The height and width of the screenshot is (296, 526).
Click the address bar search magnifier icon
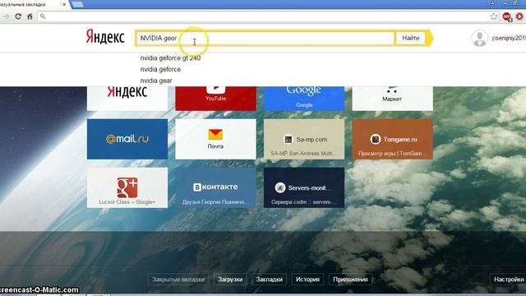(x=43, y=16)
